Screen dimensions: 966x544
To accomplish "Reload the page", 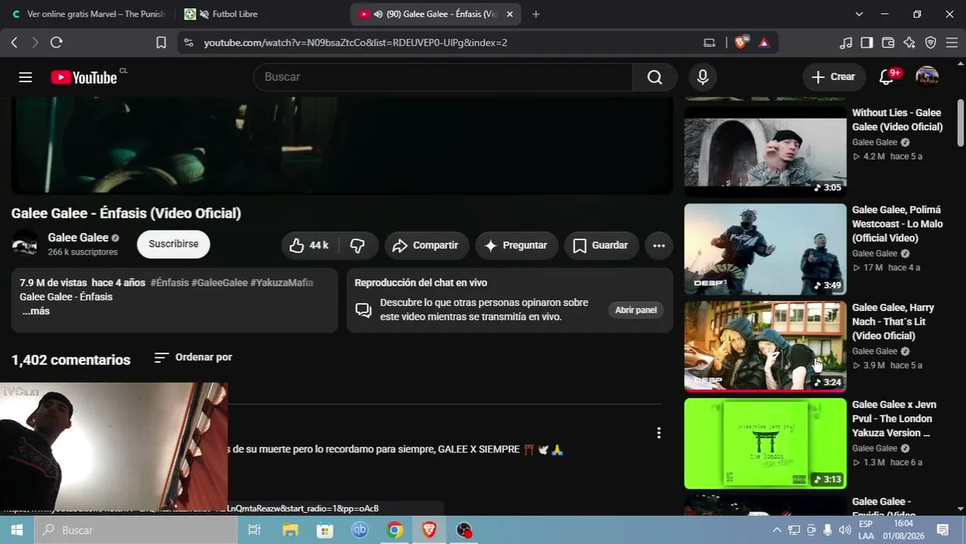I will tap(56, 43).
